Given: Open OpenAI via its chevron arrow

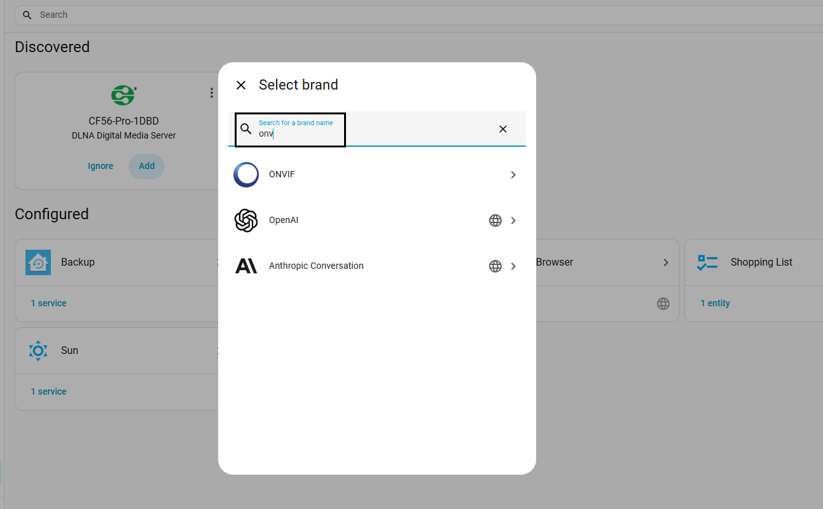Looking at the screenshot, I should pyautogui.click(x=513, y=221).
